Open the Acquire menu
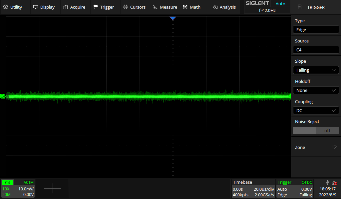The width and height of the screenshot is (341, 199). tap(74, 7)
